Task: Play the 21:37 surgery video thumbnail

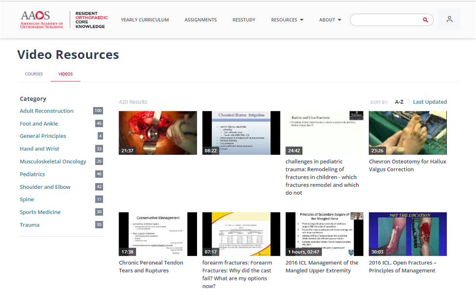Action: pyautogui.click(x=158, y=133)
